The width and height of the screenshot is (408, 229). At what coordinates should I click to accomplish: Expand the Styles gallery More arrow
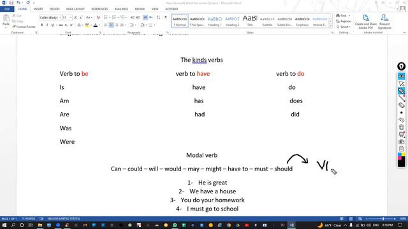331,25
